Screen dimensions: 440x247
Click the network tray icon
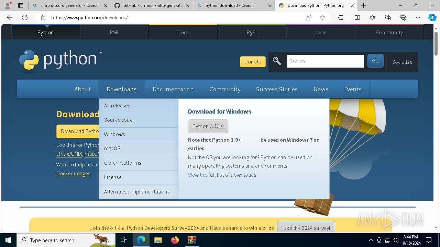[387, 240]
